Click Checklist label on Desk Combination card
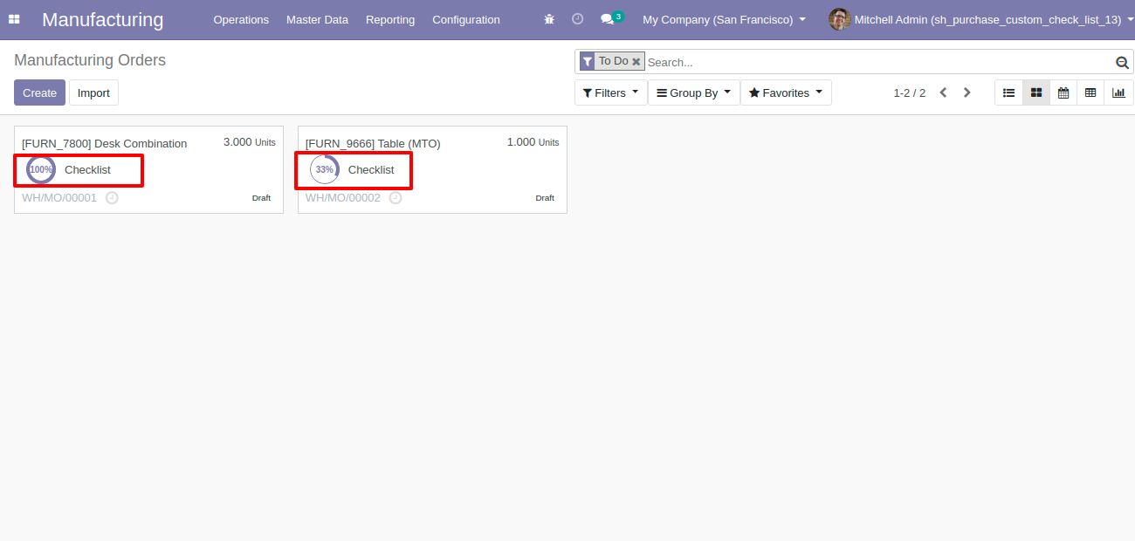Screen dimensions: 1135x541 (x=87, y=169)
